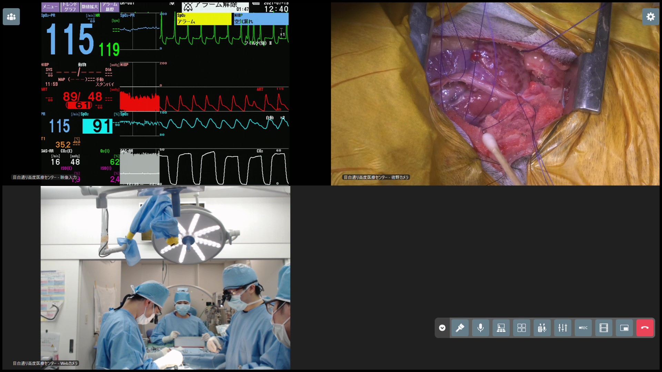Hang up with red phone button

[645, 328]
